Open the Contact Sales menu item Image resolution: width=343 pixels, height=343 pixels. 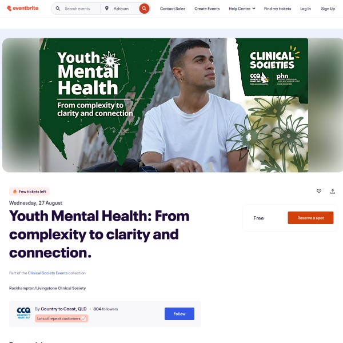tap(173, 9)
